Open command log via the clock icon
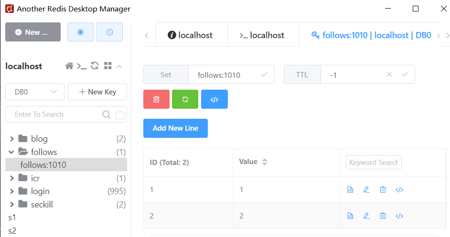The image size is (450, 237). 109,32
